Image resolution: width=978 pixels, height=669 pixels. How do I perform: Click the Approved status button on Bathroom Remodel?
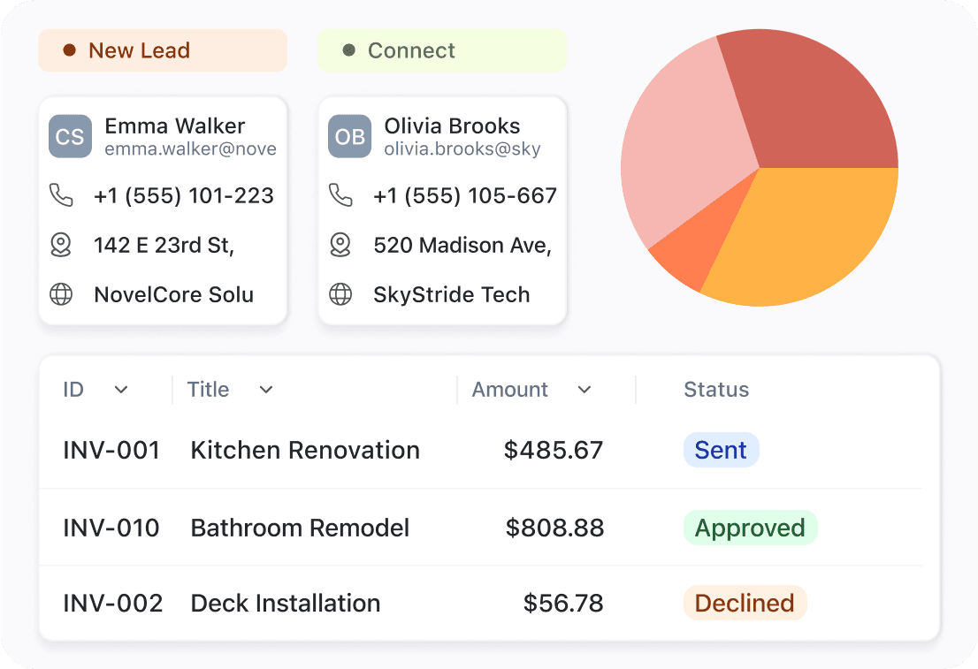750,528
